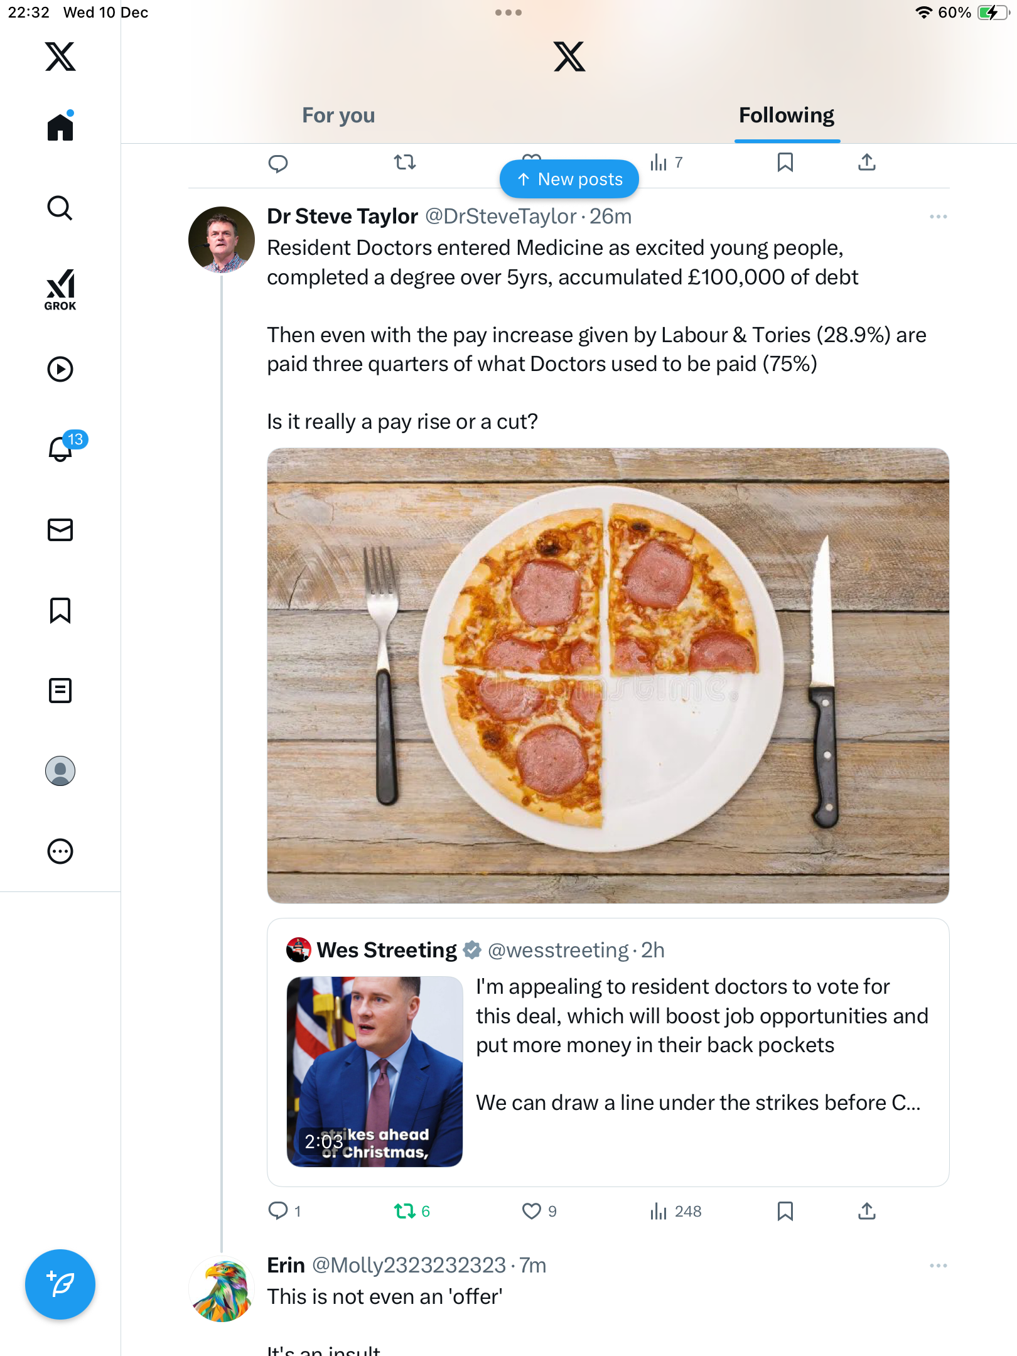The height and width of the screenshot is (1356, 1017).
Task: Like Dr Steve Taylor's post
Action: pyautogui.click(x=532, y=1211)
